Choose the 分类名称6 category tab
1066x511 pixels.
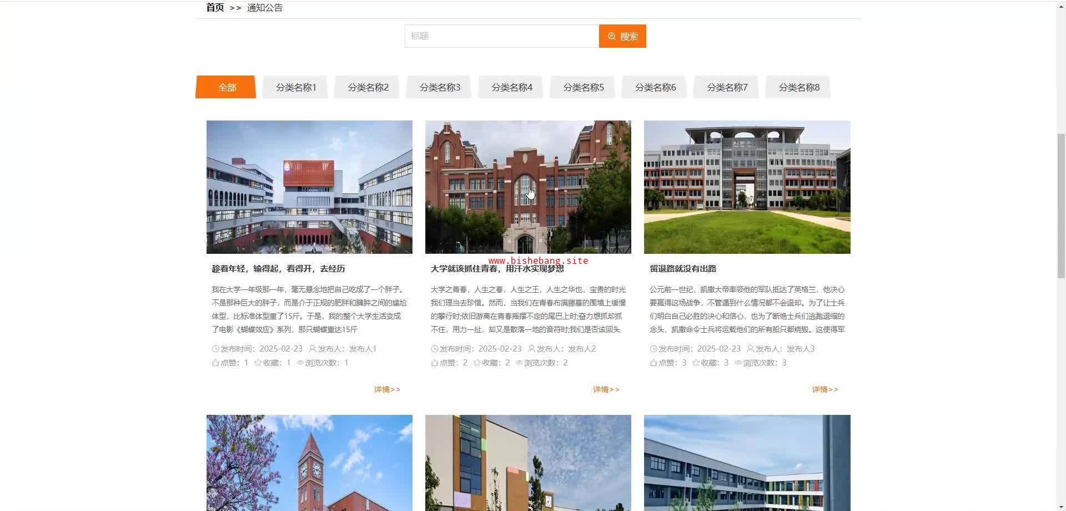(655, 87)
